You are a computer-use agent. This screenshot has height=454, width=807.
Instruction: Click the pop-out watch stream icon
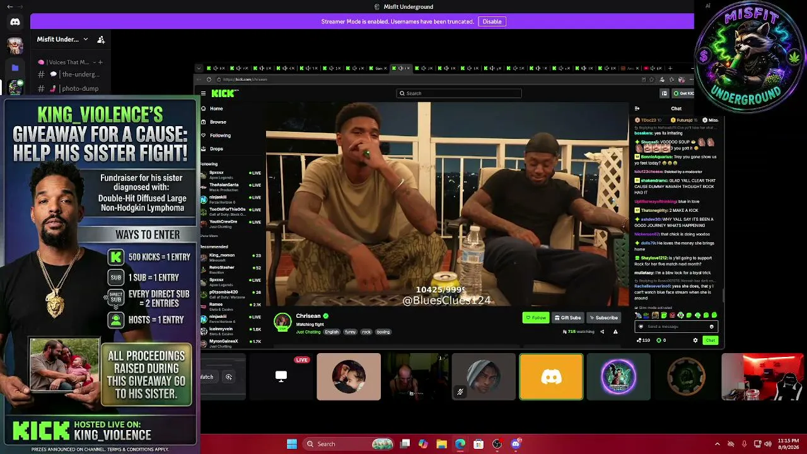click(x=229, y=377)
